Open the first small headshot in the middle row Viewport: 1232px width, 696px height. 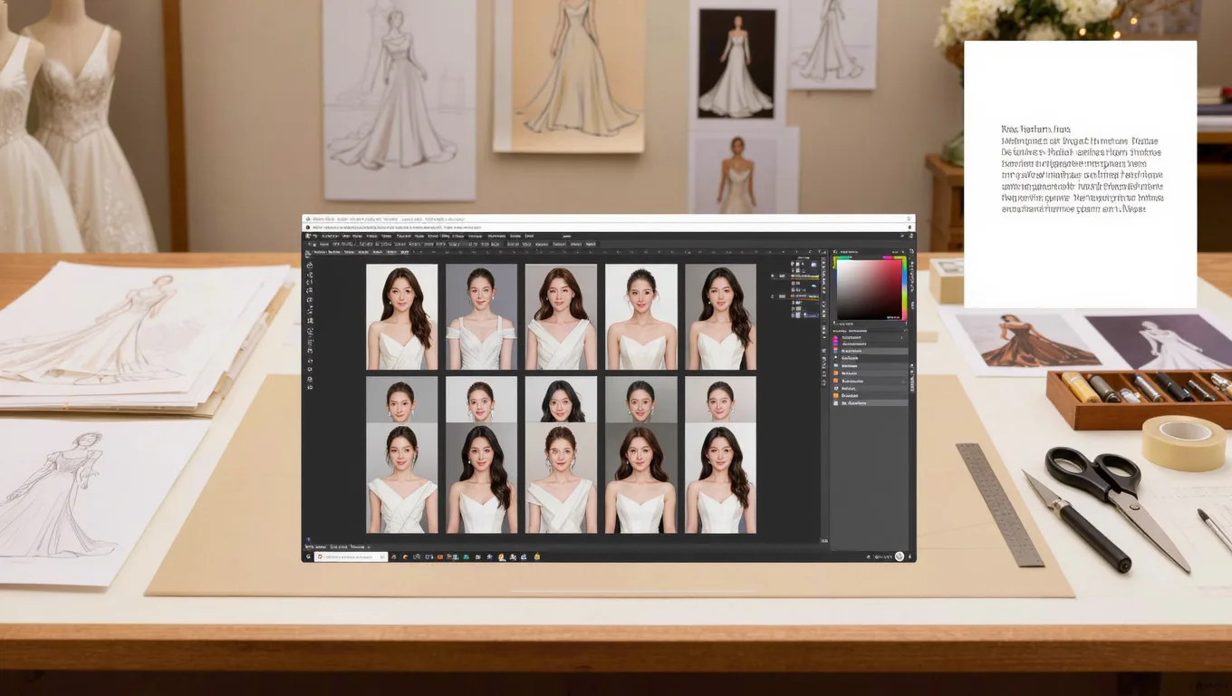pyautogui.click(x=401, y=400)
